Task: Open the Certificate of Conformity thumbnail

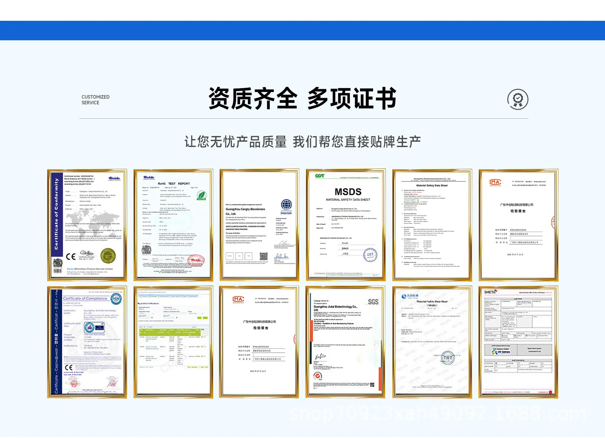Action: [87, 225]
